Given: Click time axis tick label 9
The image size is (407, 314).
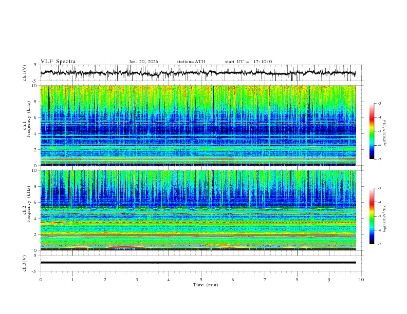Looking at the screenshot, I should (x=329, y=280).
